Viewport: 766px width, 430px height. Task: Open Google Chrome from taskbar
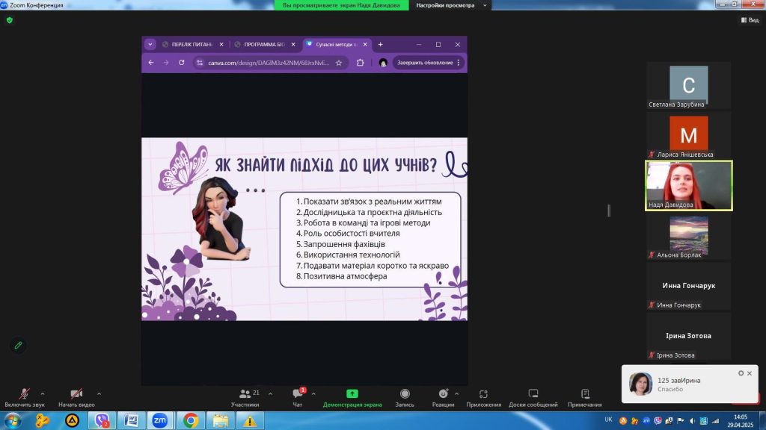click(x=191, y=420)
